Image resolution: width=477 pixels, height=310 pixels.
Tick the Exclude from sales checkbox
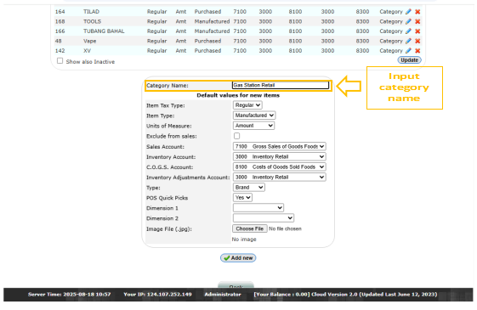pos(236,136)
